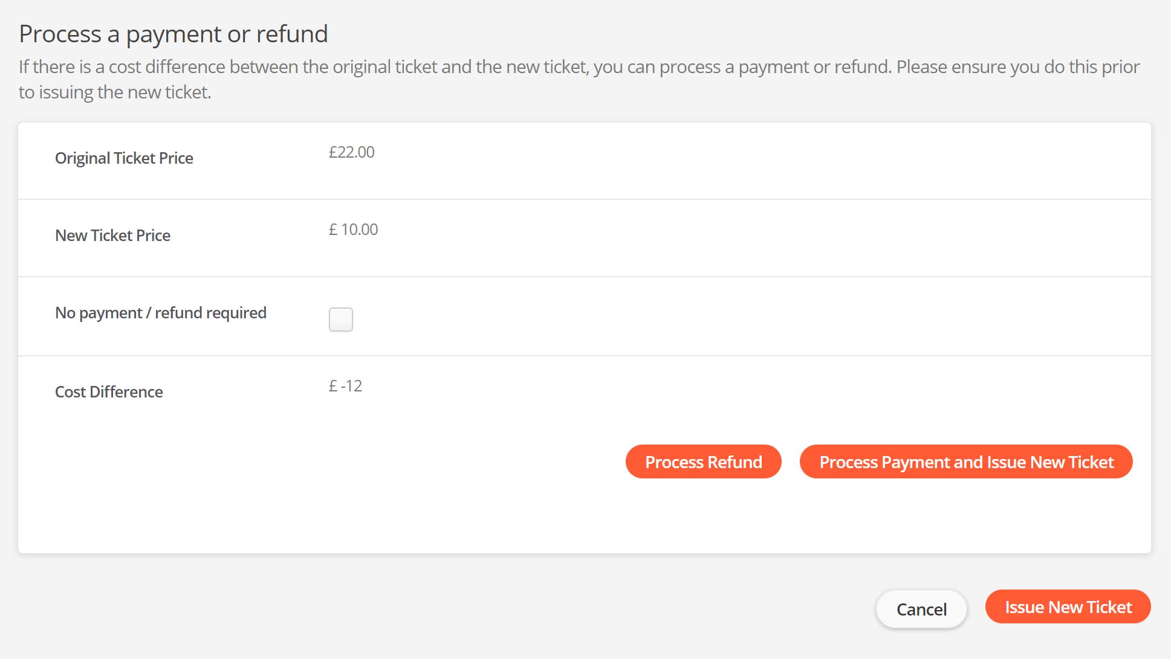Click the £ -12 cost difference value
This screenshot has height=659, width=1171.
pyautogui.click(x=345, y=386)
